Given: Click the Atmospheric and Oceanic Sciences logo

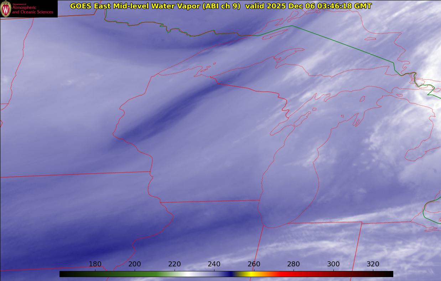Looking at the screenshot, I should click(28, 9).
